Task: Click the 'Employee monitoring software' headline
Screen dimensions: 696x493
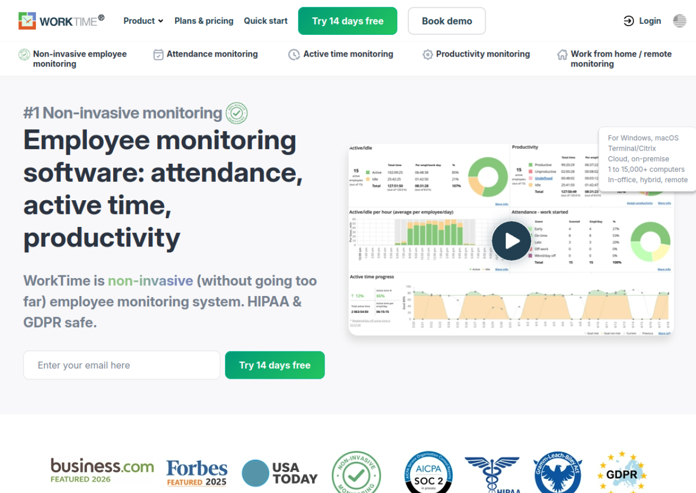Action: 163,189
